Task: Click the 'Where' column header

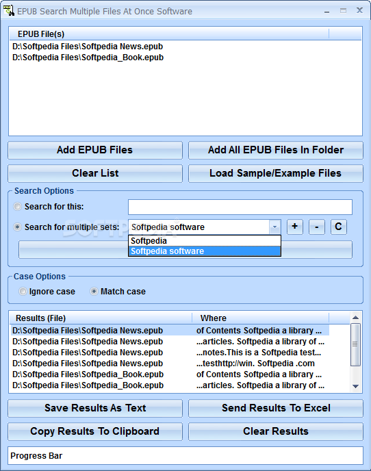Action: (x=260, y=318)
